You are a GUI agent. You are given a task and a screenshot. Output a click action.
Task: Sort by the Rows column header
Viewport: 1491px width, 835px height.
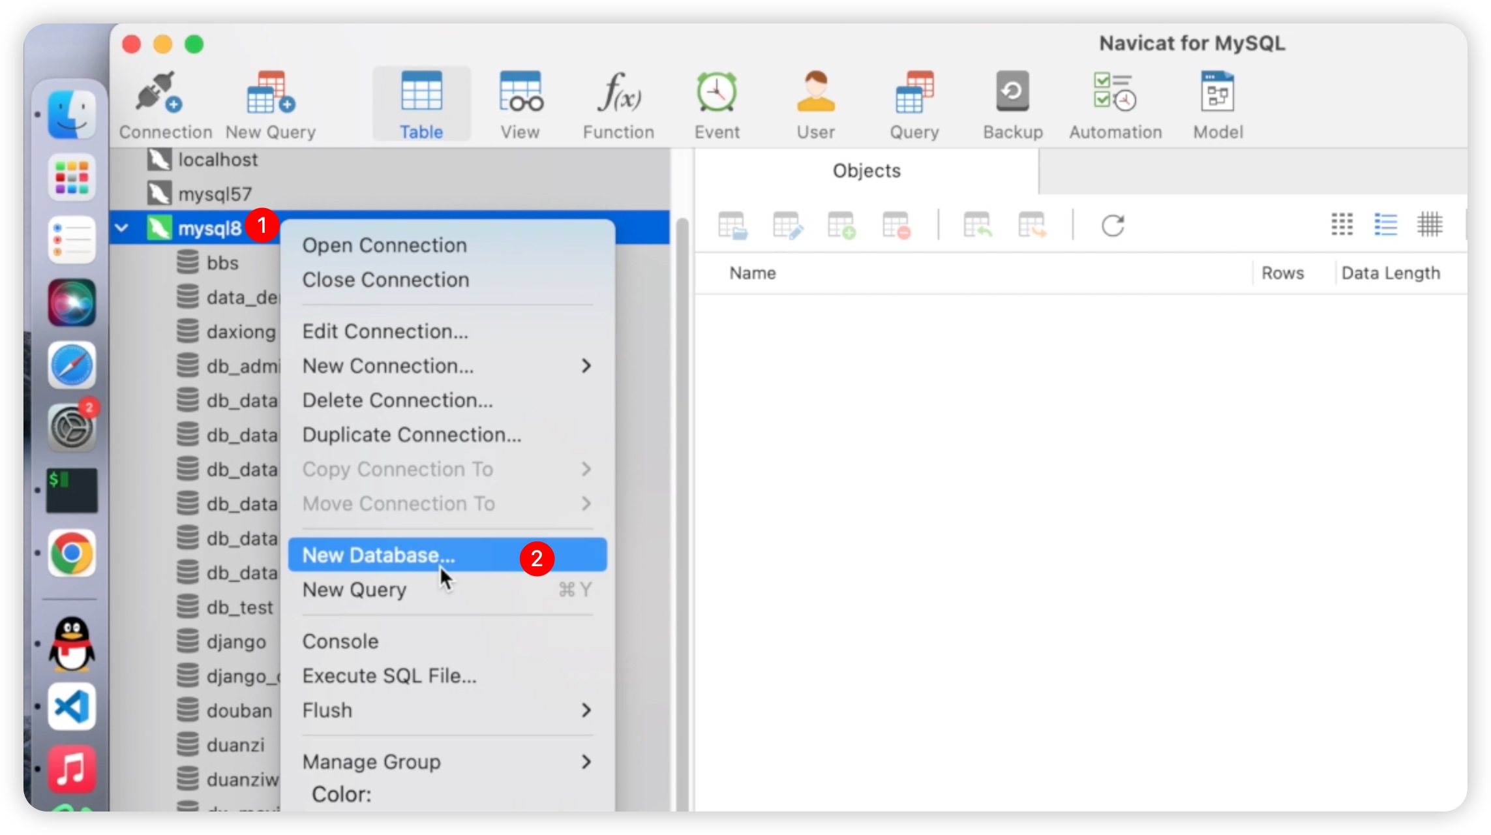pos(1282,273)
